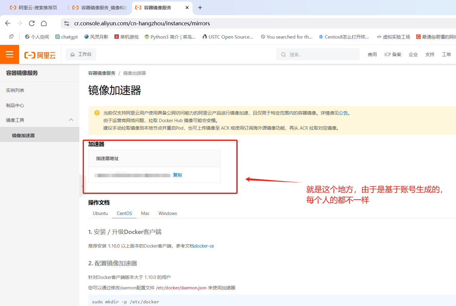The height and width of the screenshot is (306, 456).
Task: Open the 最通俗易懂的网络 bookmark
Action: 436,37
